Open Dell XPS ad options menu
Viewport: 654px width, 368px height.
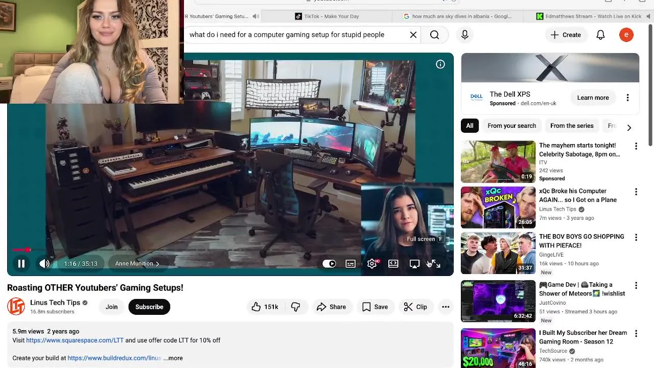[x=627, y=98]
